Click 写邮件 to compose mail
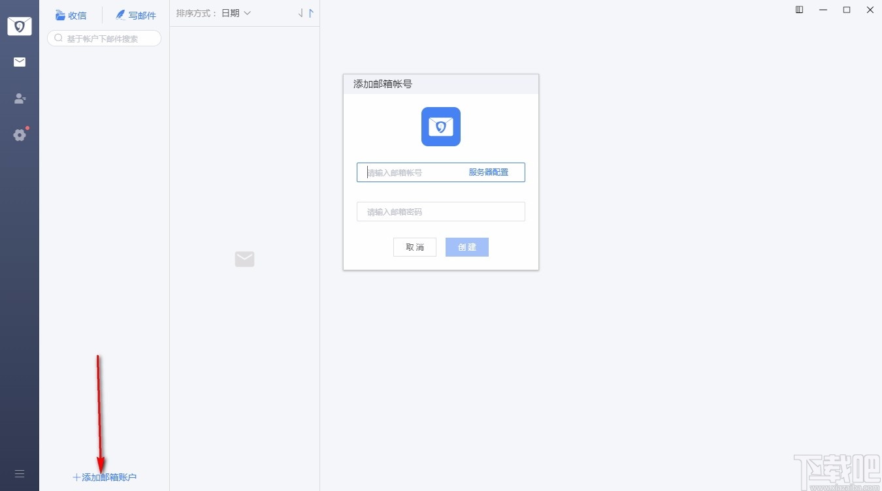 tap(136, 15)
